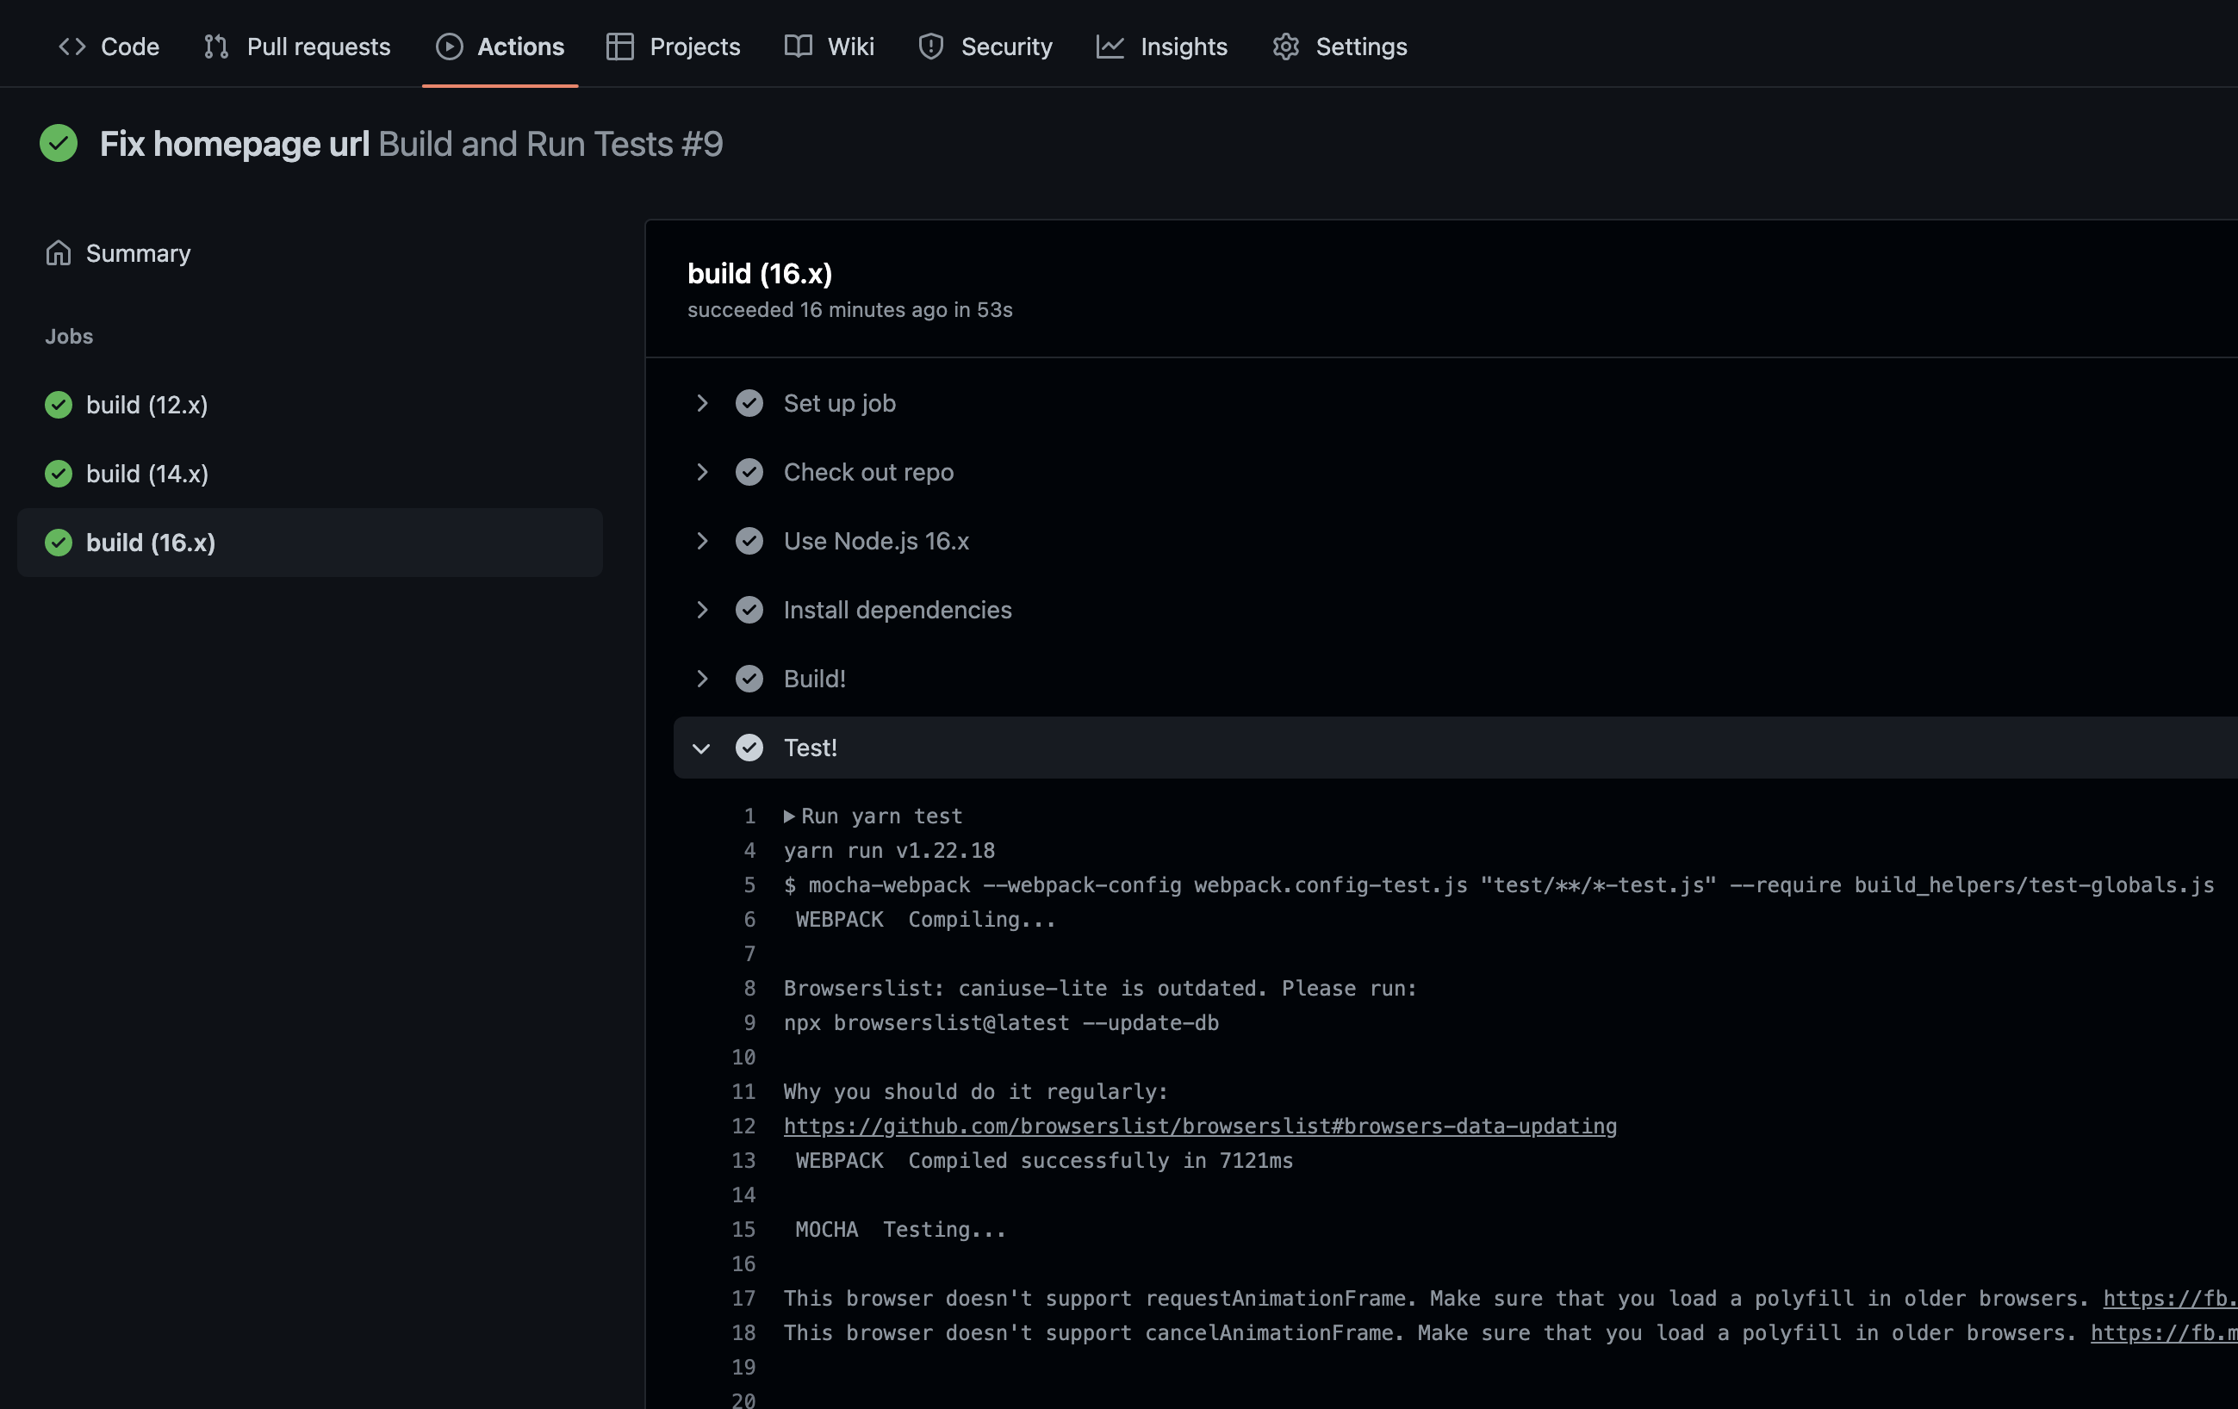
Task: Open the browserslist data-updating link
Action: point(1199,1126)
